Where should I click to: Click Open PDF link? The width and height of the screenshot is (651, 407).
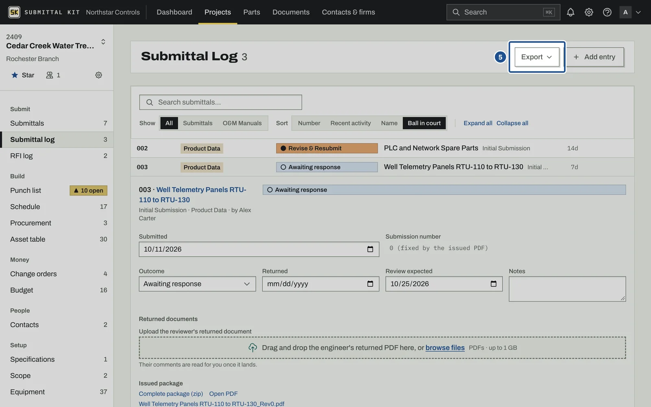pyautogui.click(x=223, y=394)
